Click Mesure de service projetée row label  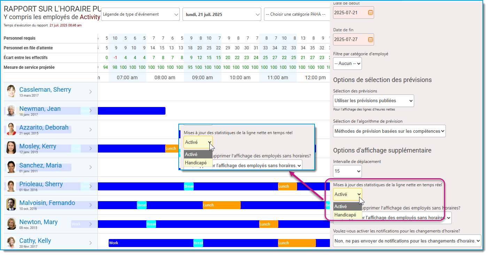tap(29, 67)
